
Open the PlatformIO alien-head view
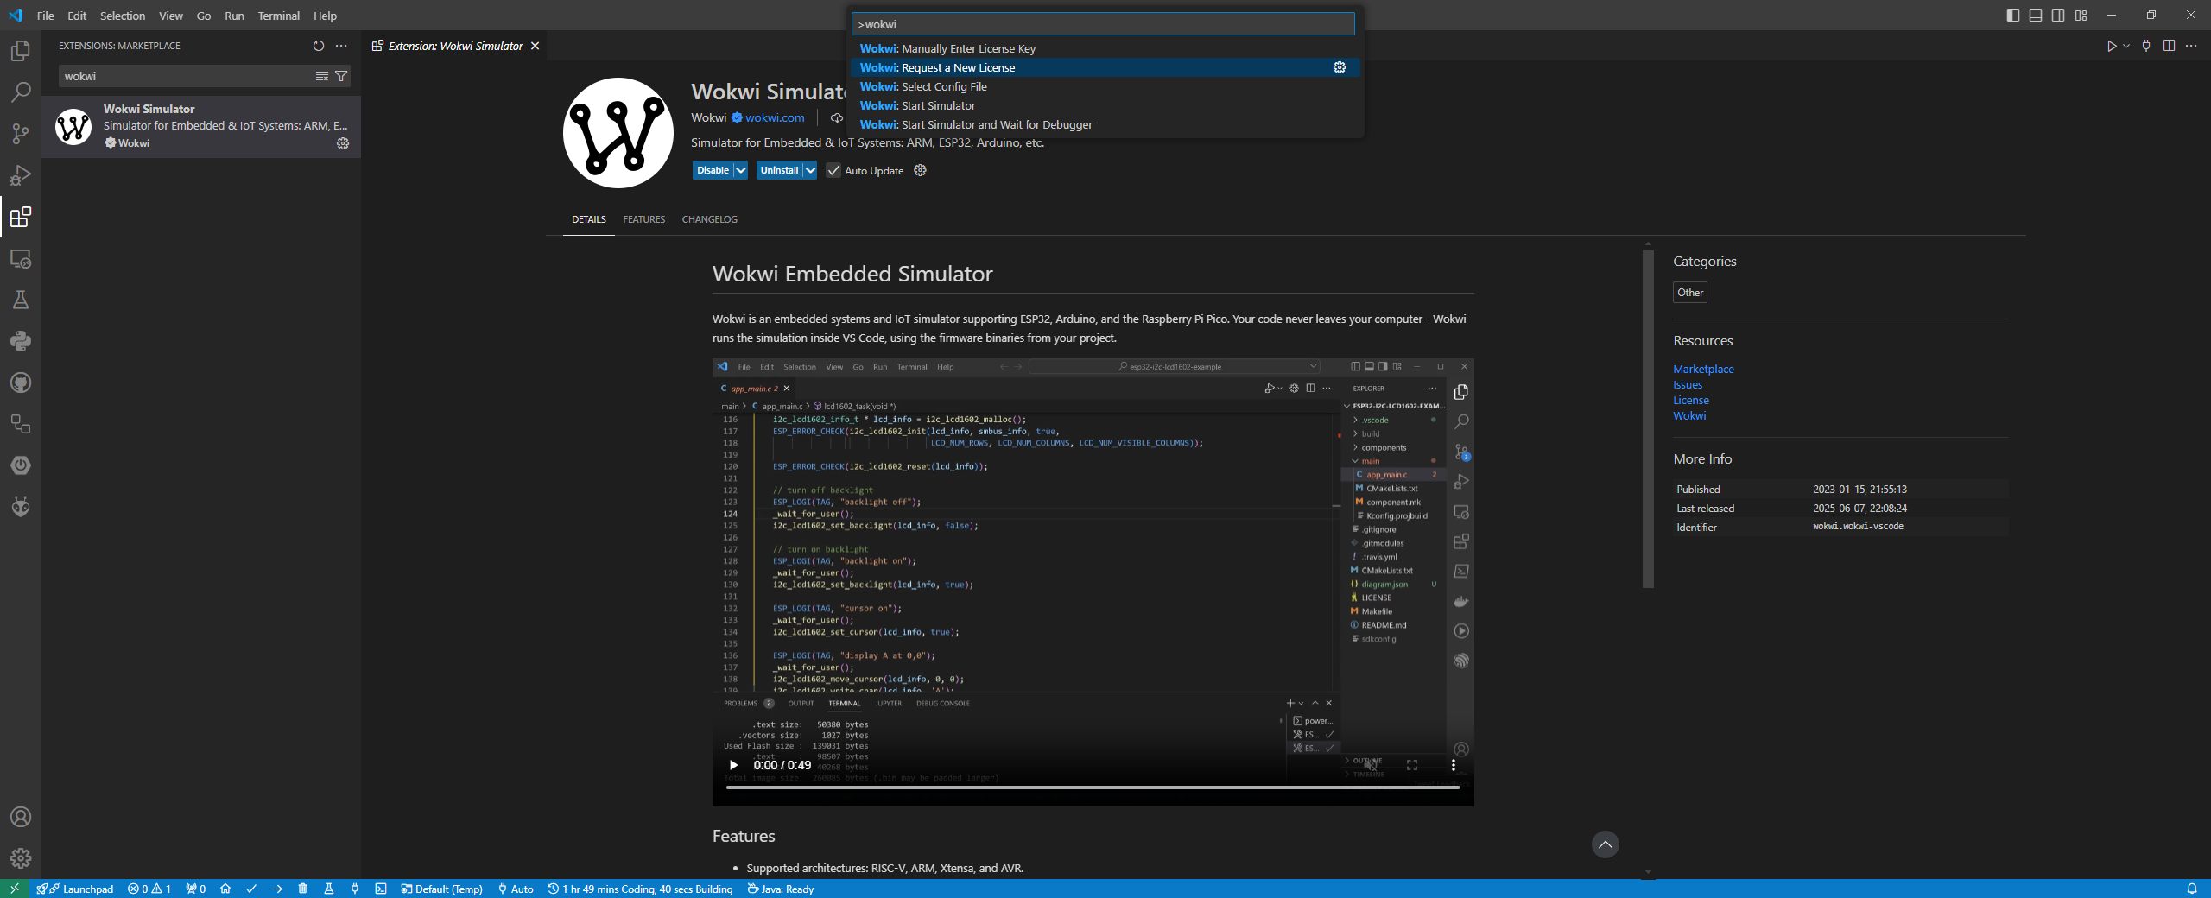pyautogui.click(x=21, y=507)
